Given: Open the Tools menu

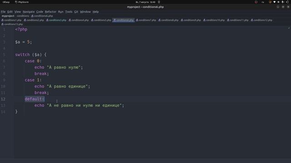Looking at the screenshot, I should click(x=69, y=12).
